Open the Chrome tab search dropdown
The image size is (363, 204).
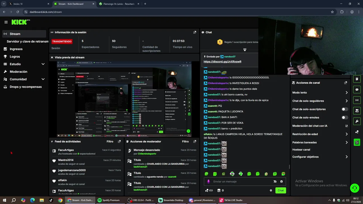click(4, 4)
